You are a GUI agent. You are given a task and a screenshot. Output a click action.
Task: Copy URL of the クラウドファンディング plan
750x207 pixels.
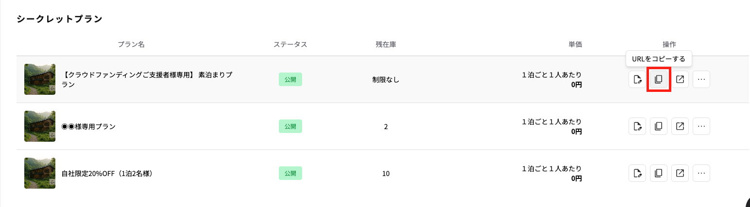pyautogui.click(x=659, y=79)
